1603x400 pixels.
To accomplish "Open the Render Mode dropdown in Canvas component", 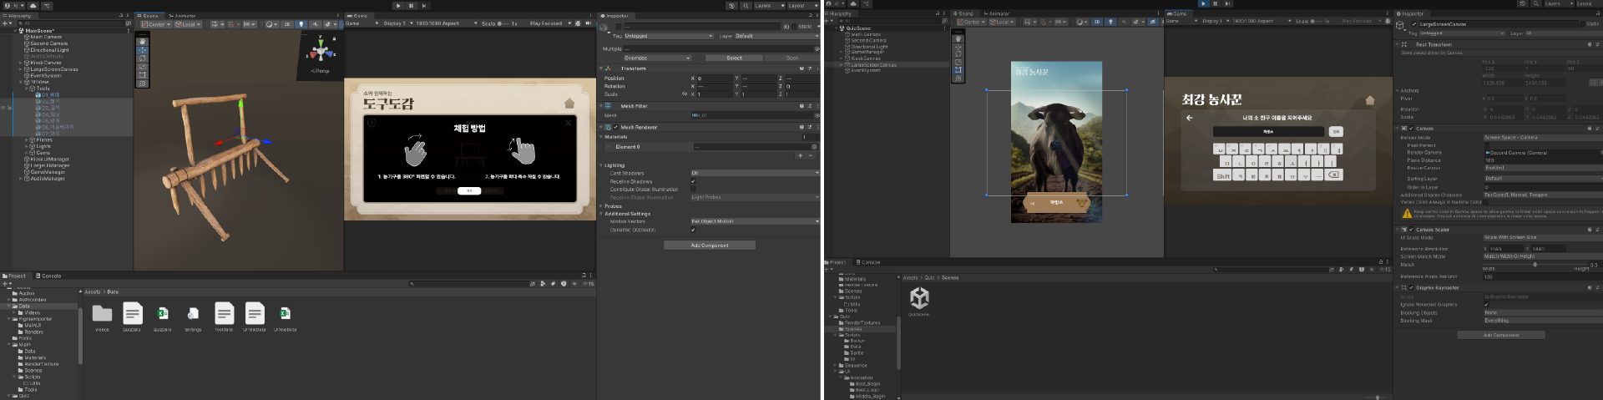I will tap(1542, 138).
